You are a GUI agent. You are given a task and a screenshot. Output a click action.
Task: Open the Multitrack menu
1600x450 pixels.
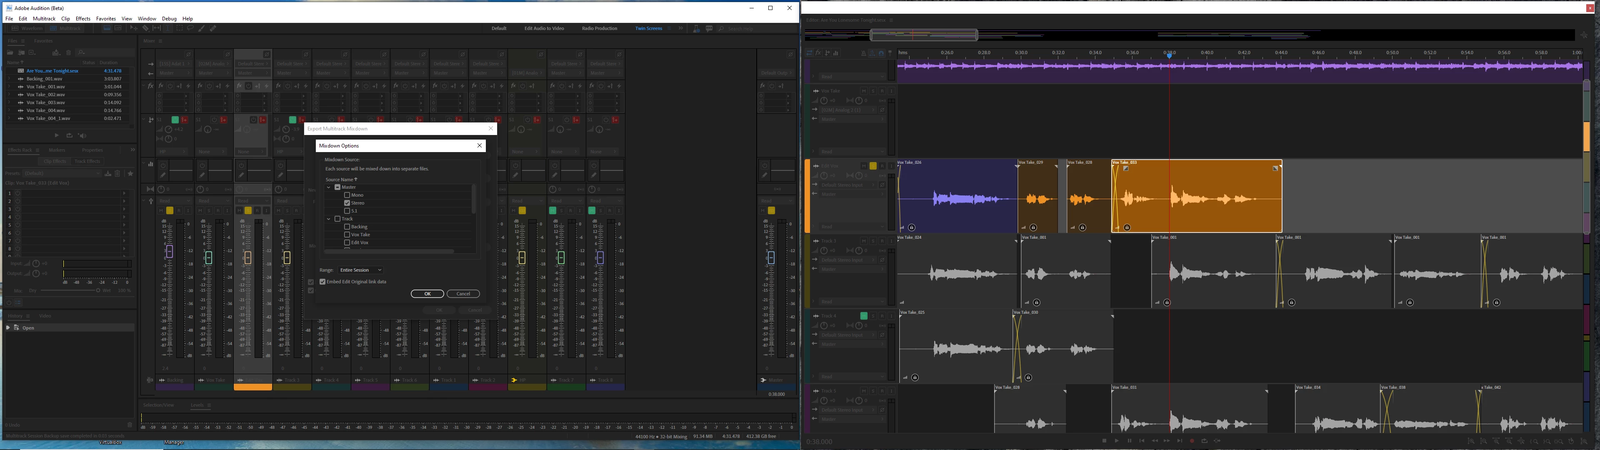click(44, 19)
